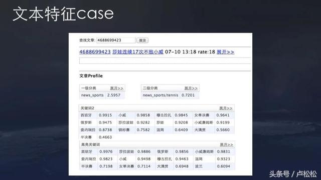
Task: Click 锦标赛 keyword in the 关键词2 table
Action: pyautogui.click(x=124, y=130)
